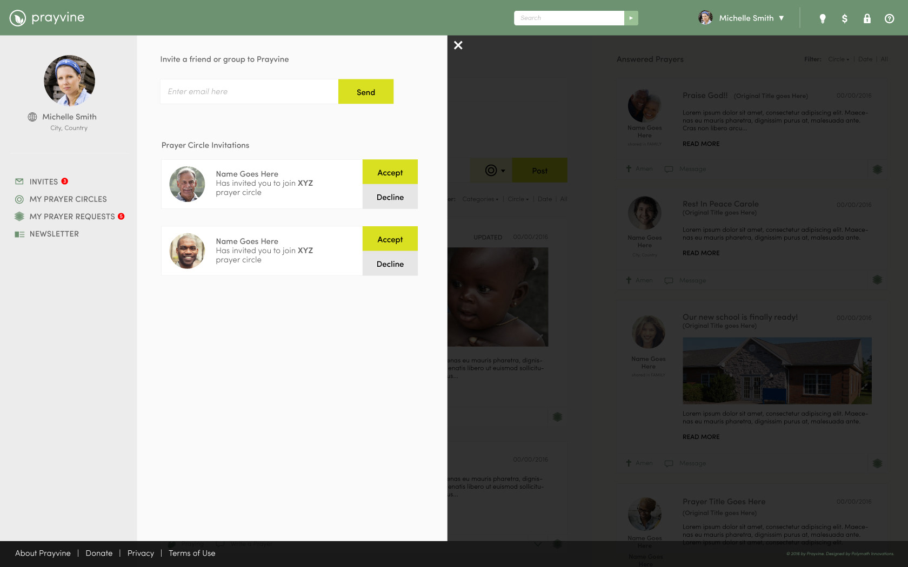The image size is (908, 567).
Task: Click Message icon under new school post
Action: pos(669,463)
